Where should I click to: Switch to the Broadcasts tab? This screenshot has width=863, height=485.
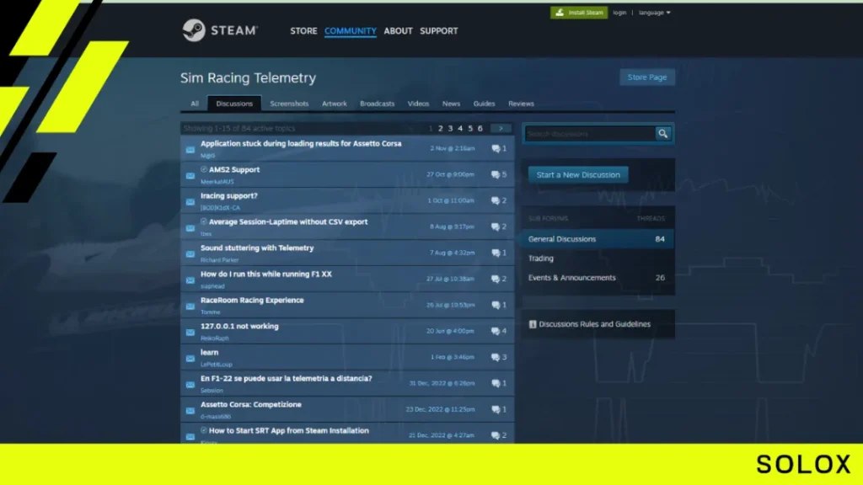tap(377, 104)
